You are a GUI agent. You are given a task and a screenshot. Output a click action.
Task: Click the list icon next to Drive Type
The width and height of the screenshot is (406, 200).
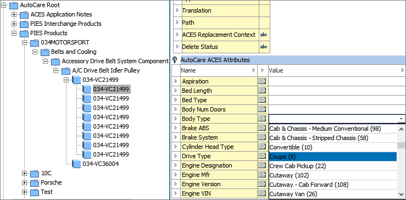[x=262, y=156]
